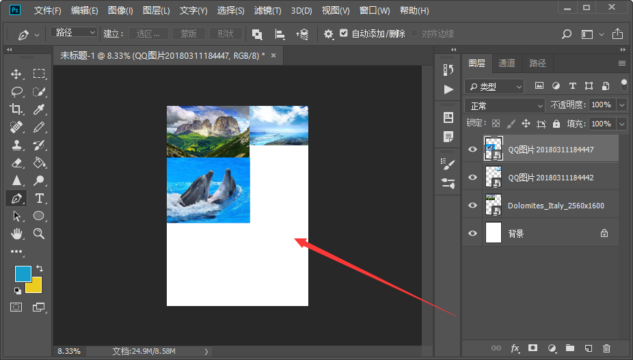Select the Crop tool
This screenshot has height=360, width=633.
(x=16, y=109)
